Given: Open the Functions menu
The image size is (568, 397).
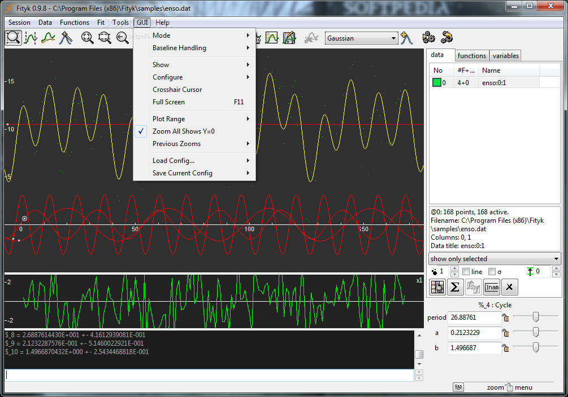Looking at the screenshot, I should click(x=75, y=23).
